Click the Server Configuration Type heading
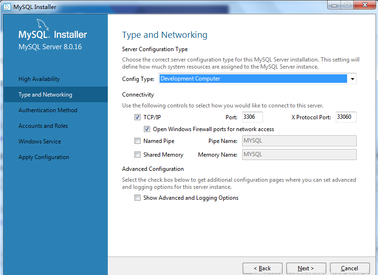Viewport: 378px width, 275px height. tap(155, 49)
